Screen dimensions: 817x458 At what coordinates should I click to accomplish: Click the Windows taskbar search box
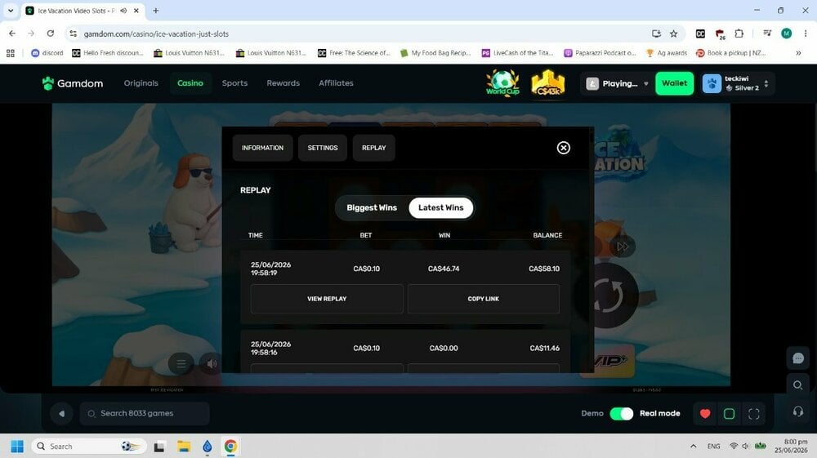click(88, 447)
